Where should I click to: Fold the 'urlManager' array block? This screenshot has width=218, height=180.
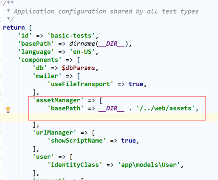tap(1, 132)
